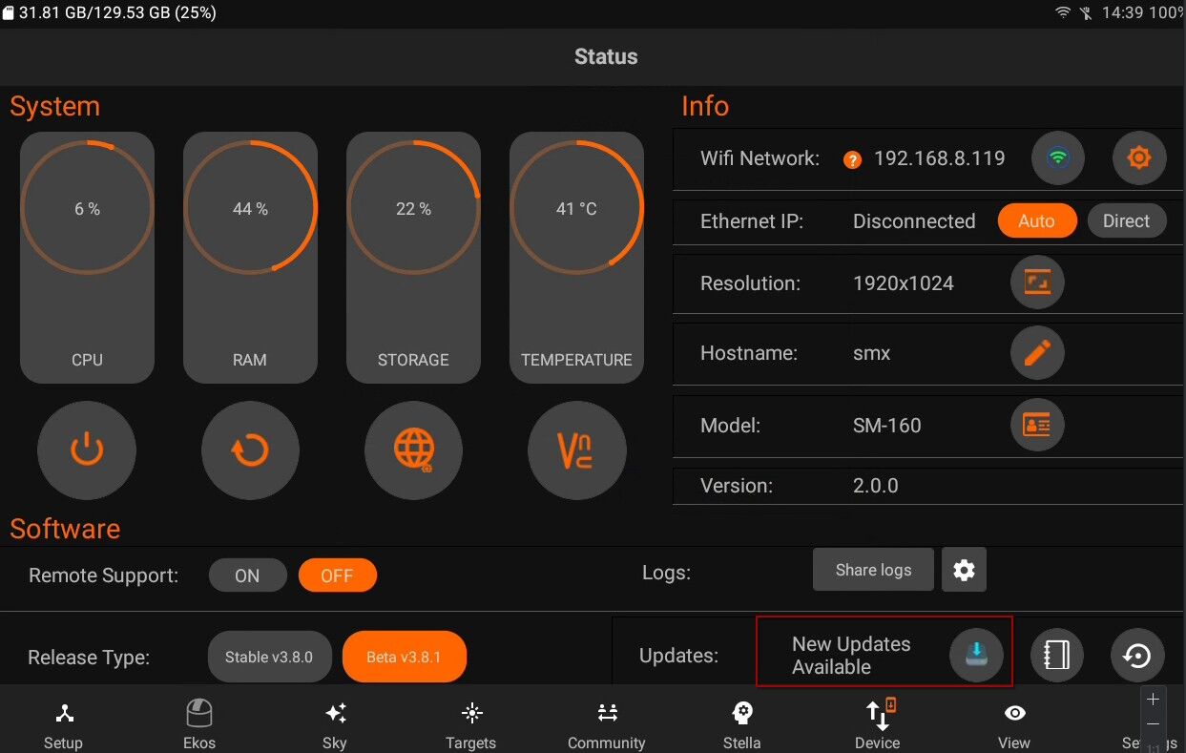Click the zoom out minus button
This screenshot has height=753, width=1186.
point(1153,724)
